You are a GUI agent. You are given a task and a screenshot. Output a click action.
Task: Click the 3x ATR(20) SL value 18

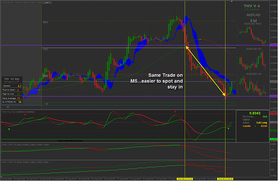coord(20,102)
